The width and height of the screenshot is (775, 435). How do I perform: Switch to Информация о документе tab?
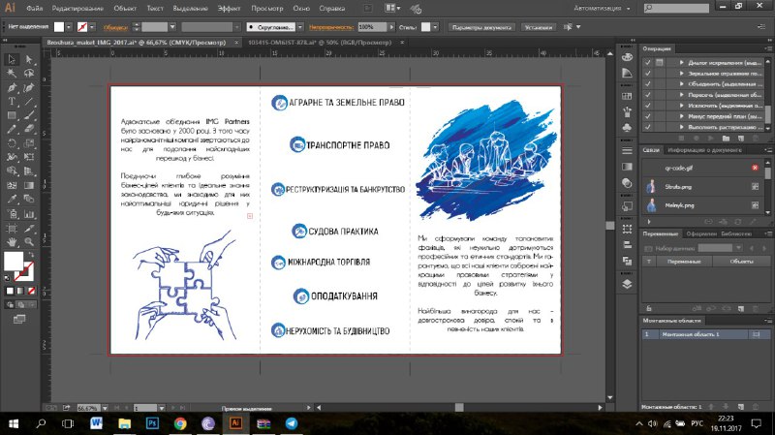[x=704, y=150]
